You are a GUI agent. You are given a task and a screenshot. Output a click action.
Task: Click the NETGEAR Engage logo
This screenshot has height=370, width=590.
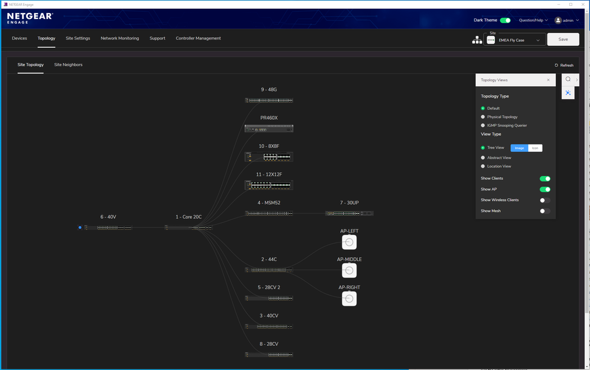click(28, 19)
